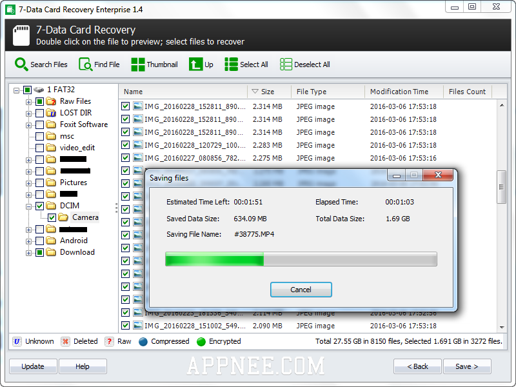Click the saving files progress bar

(x=301, y=259)
